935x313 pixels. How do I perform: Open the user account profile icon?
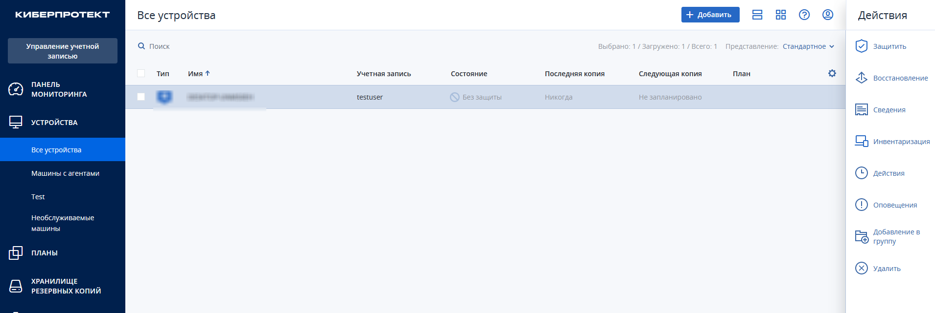coord(828,15)
